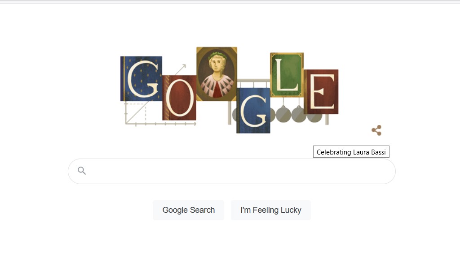Click the lower blue G book
Viewport: 460px width, 262px height.
(253, 111)
